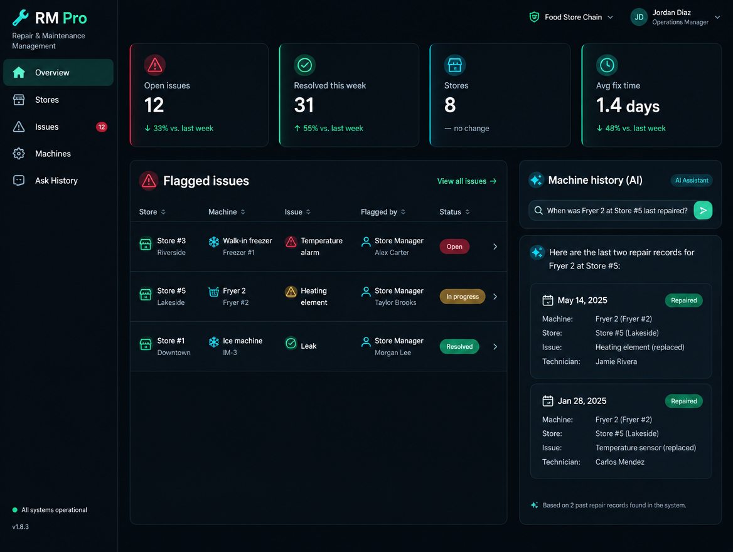733x552 pixels.
Task: Expand the Store #5 Lakeside row chevron
Action: 495,296
